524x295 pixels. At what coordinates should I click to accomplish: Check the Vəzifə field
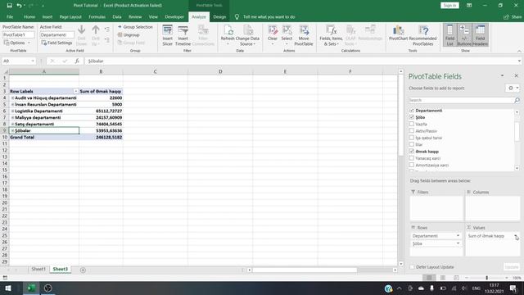[x=412, y=124]
